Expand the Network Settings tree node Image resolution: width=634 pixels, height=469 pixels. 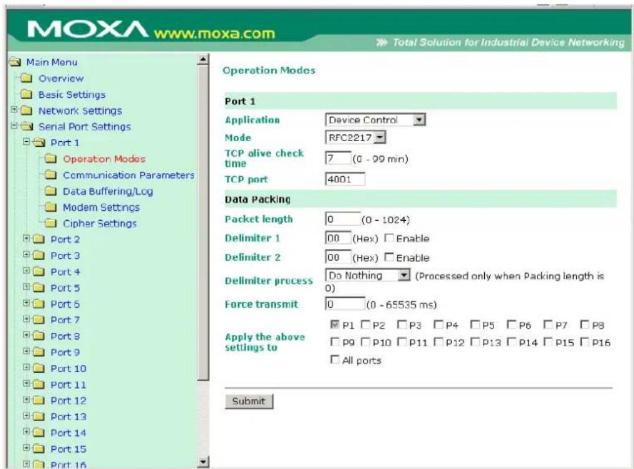coord(14,109)
